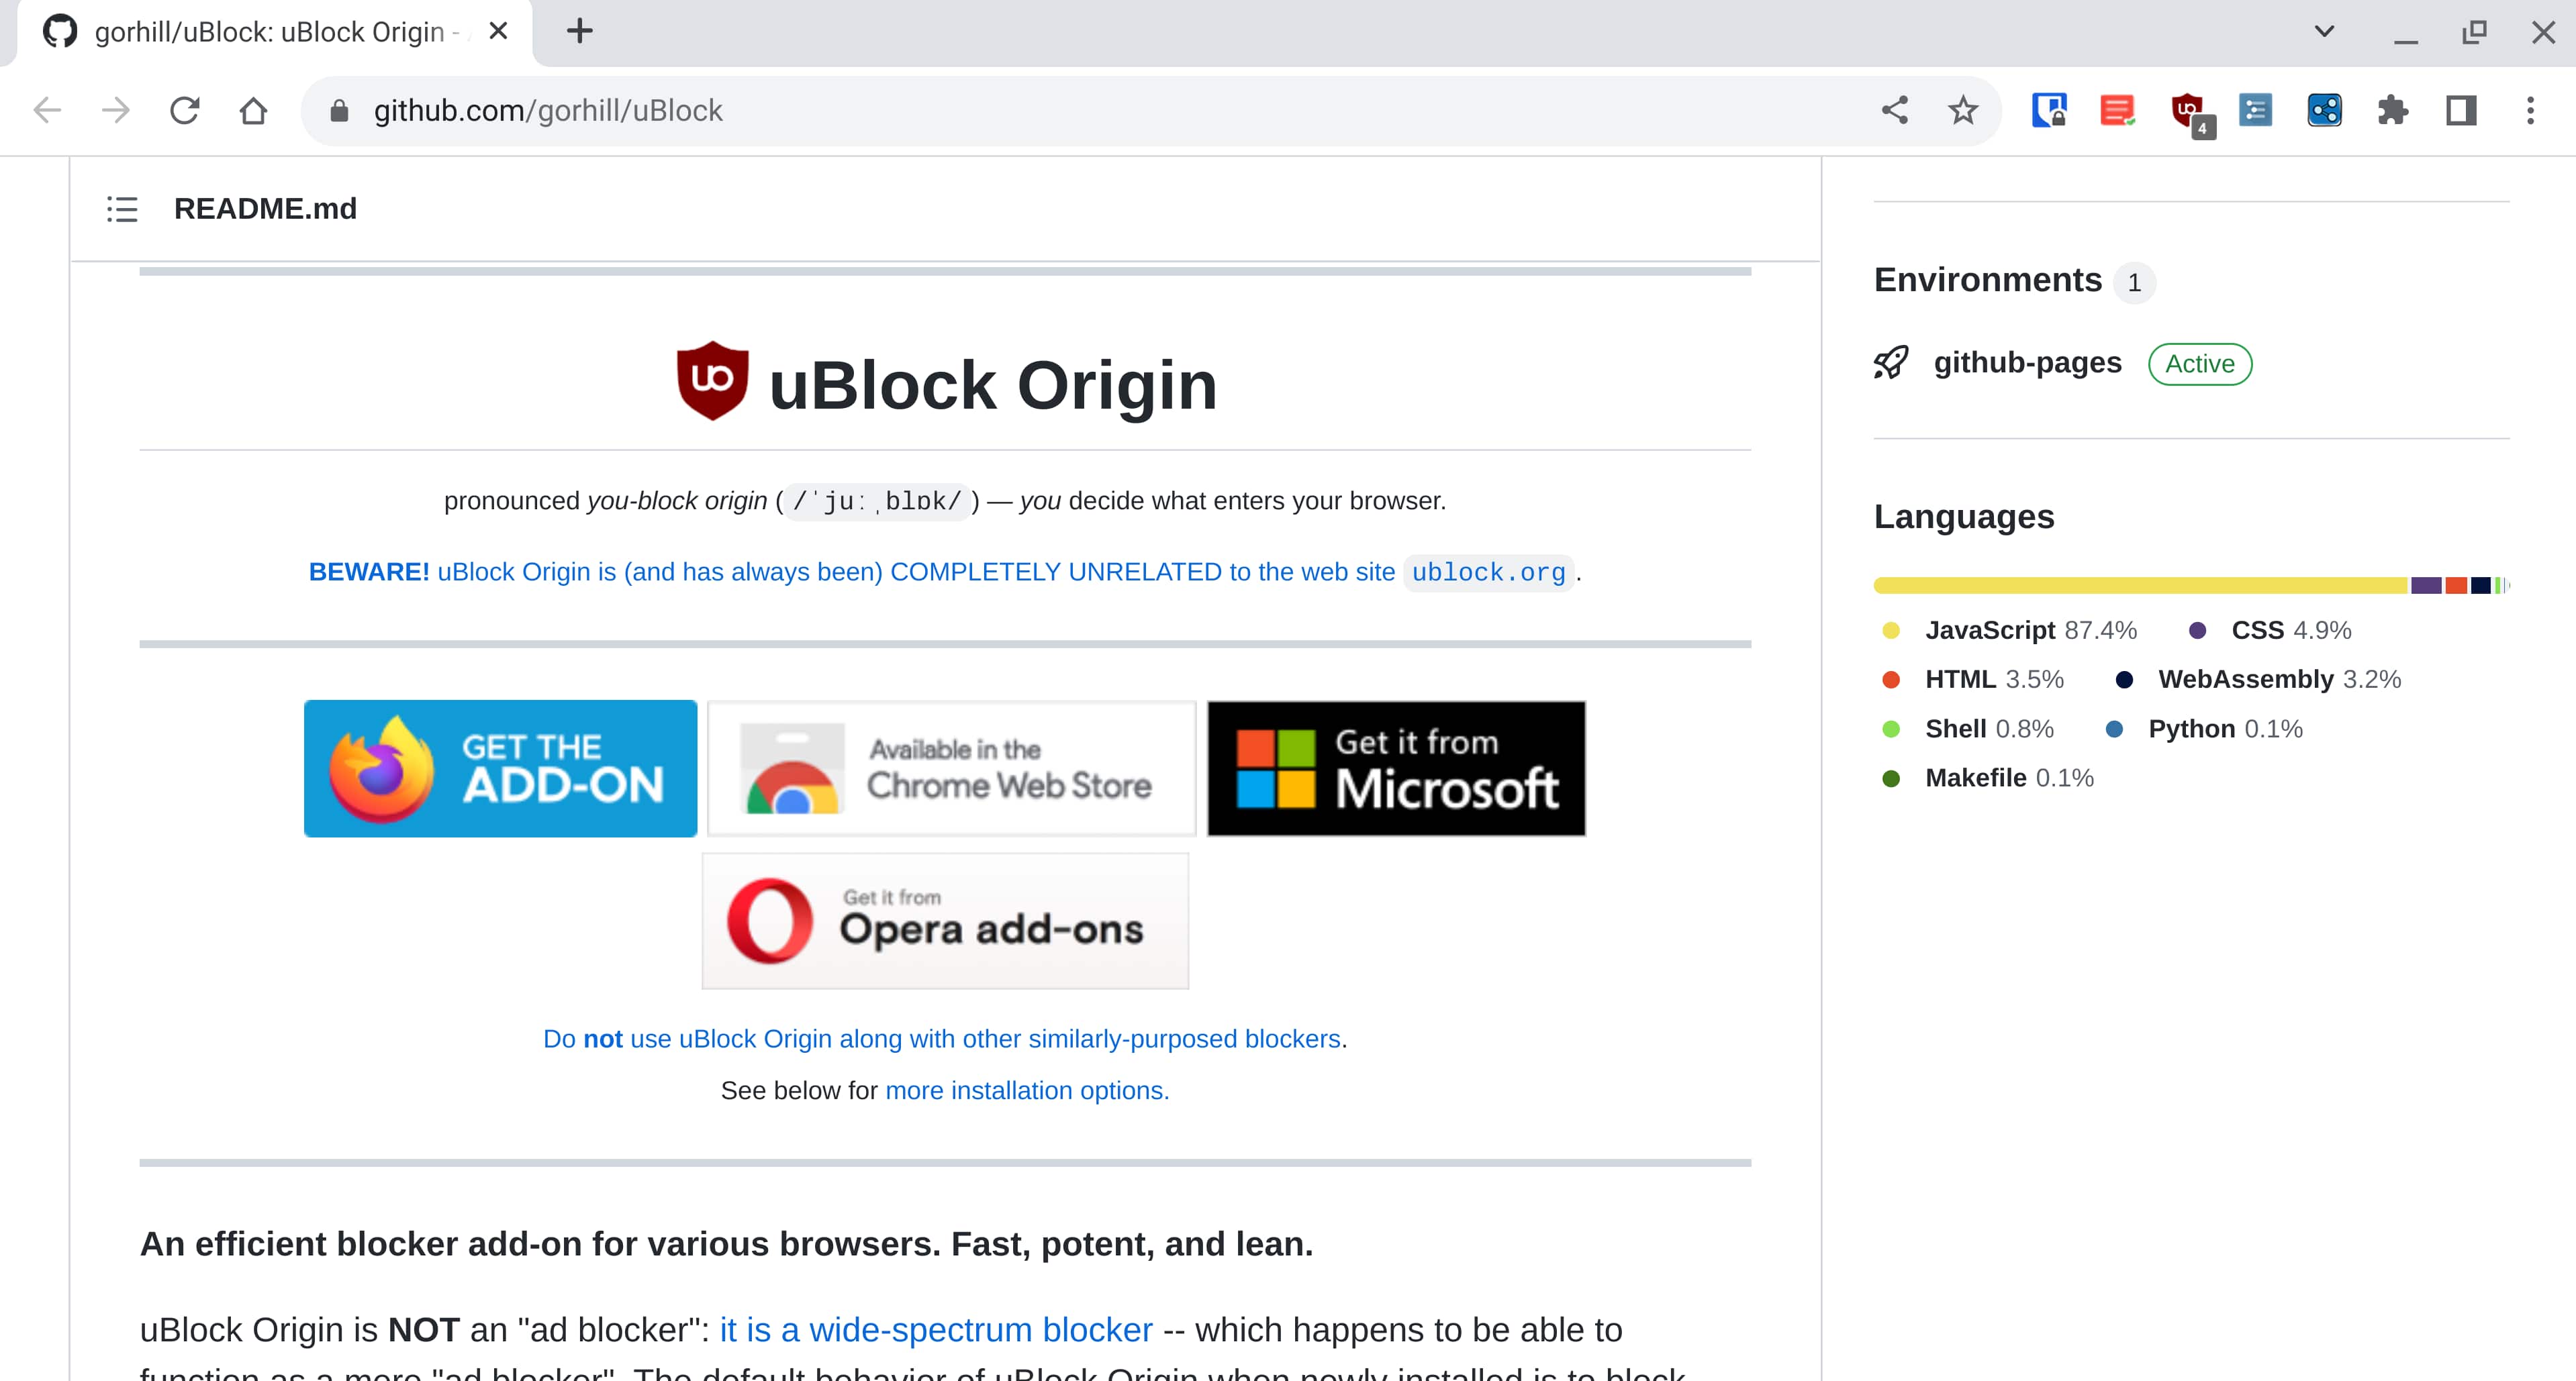Open the browser home page
The width and height of the screenshot is (2576, 1381).
[x=254, y=110]
